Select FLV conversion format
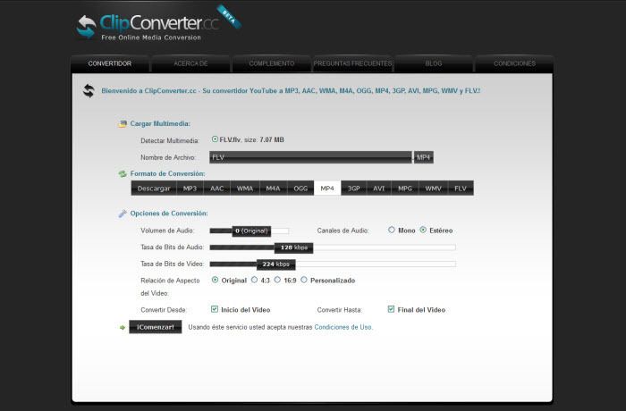626x411 pixels. click(461, 189)
